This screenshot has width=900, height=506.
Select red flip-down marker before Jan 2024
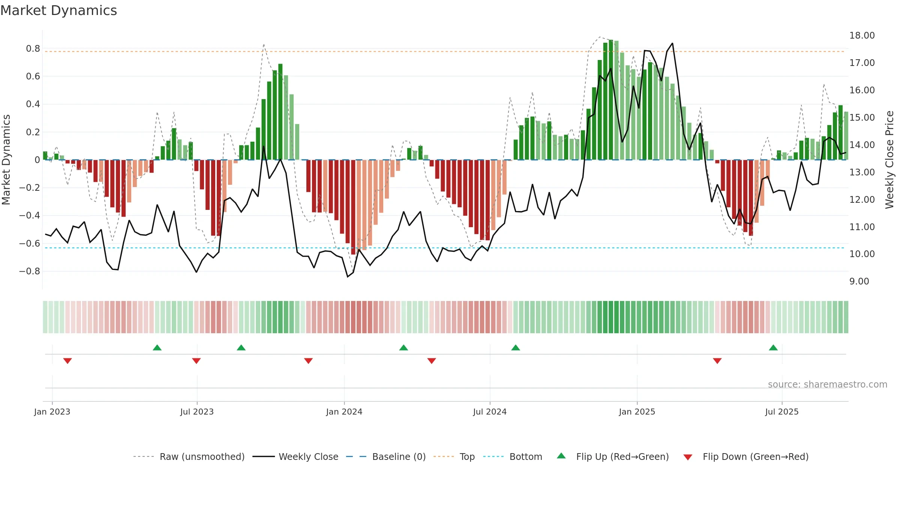click(x=308, y=361)
